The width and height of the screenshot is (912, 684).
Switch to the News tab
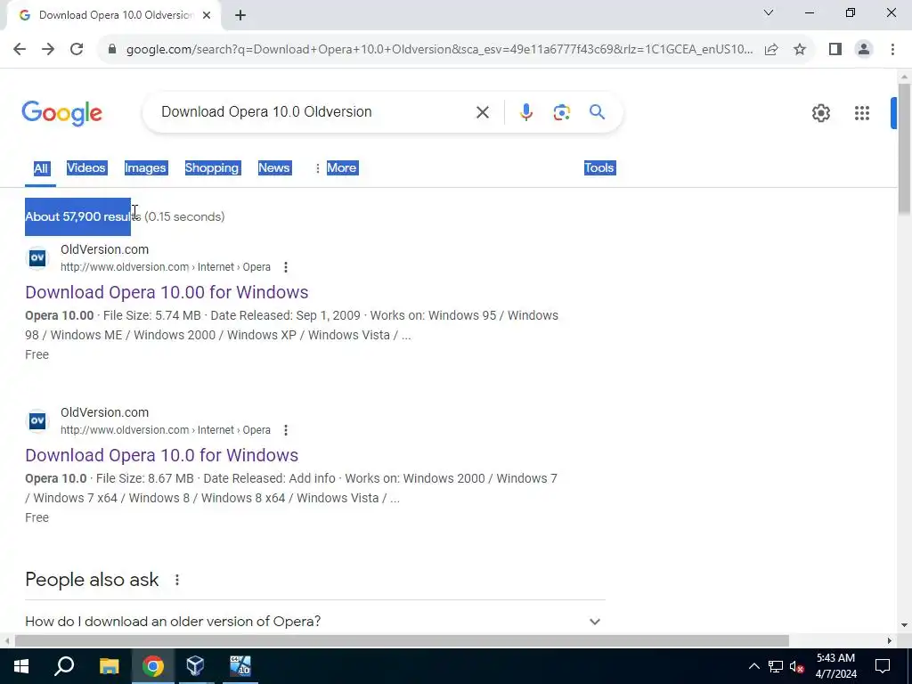pos(274,168)
